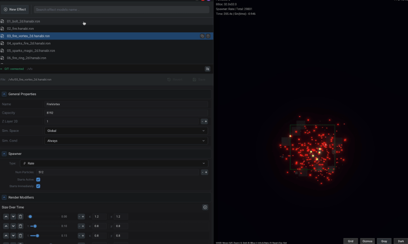Uncheck the Starts Active checkbox

(x=38, y=179)
